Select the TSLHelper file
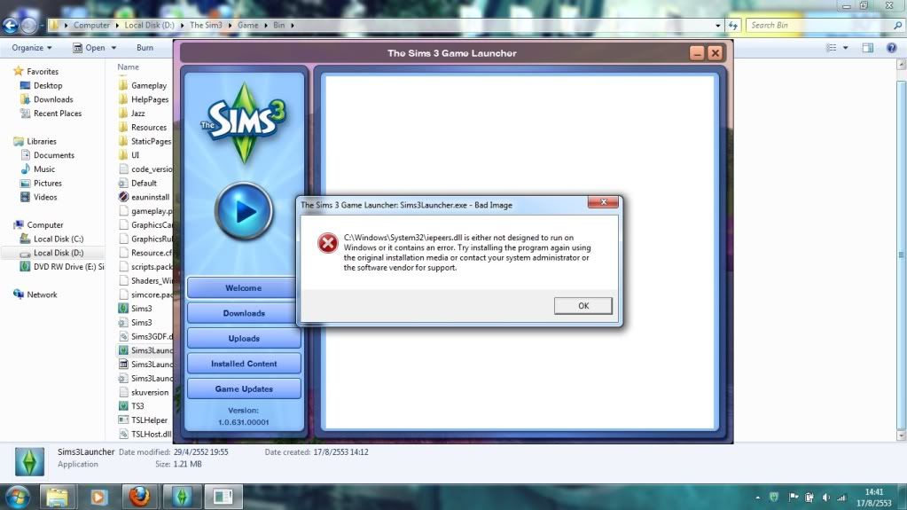907x510 pixels. coord(149,420)
